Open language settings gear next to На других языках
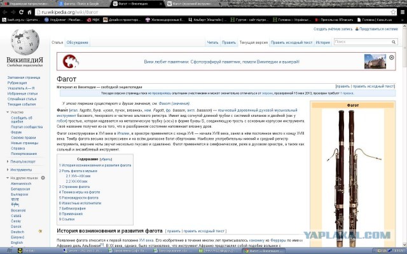407x254 pixels. 43,178
